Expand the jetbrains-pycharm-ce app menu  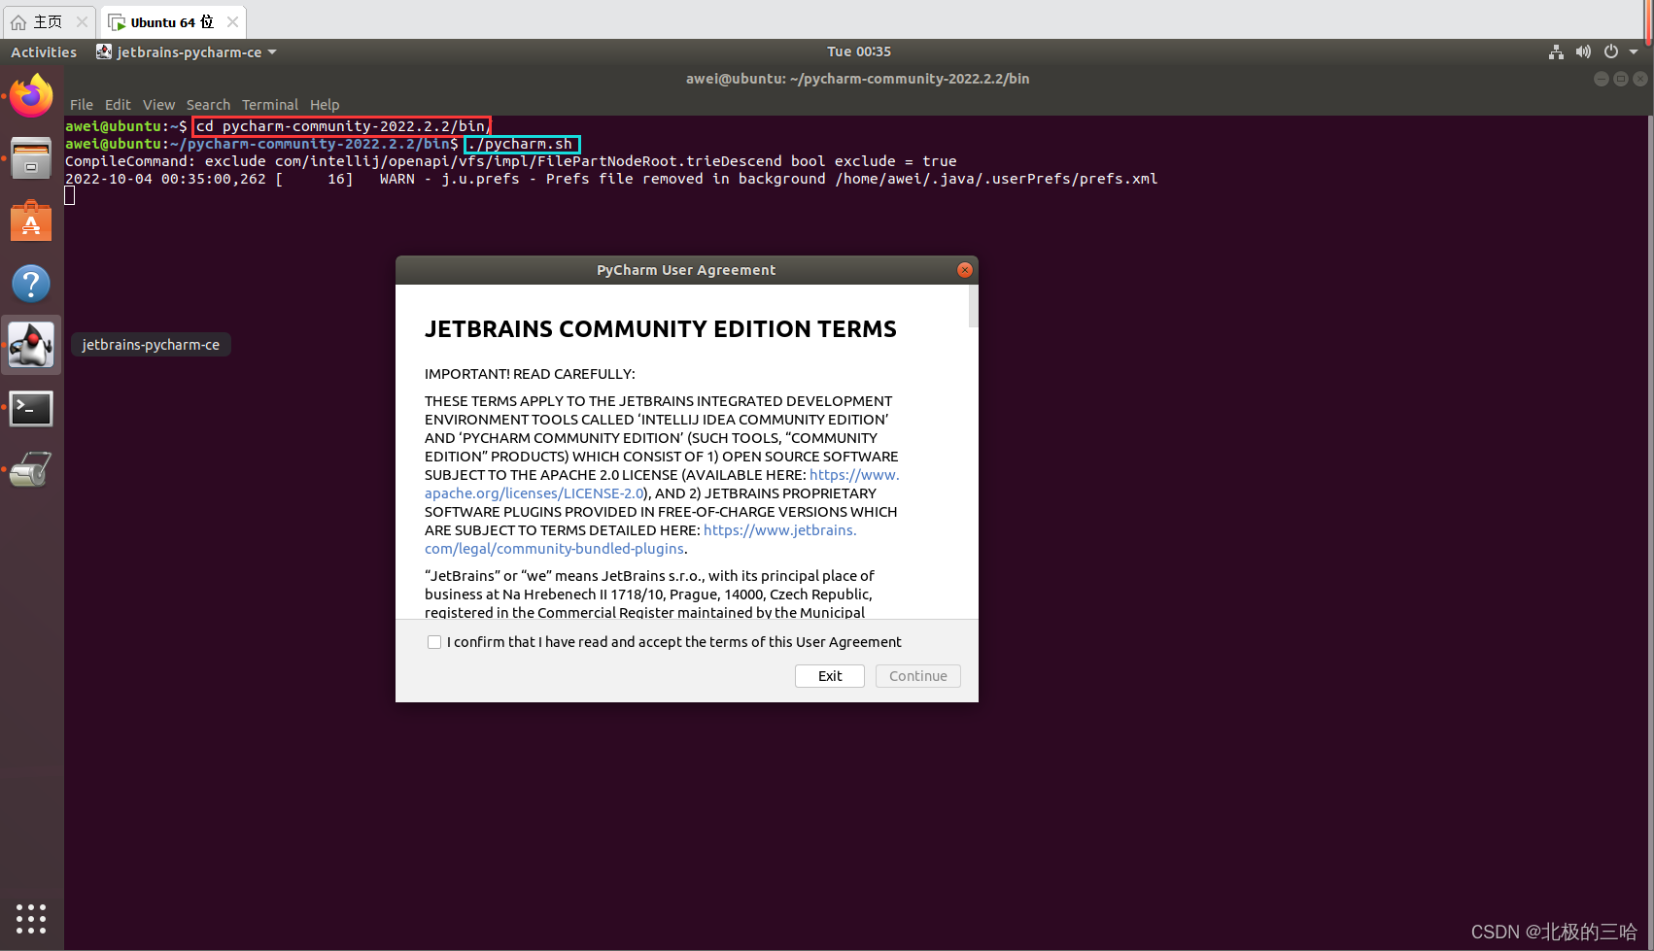point(187,51)
